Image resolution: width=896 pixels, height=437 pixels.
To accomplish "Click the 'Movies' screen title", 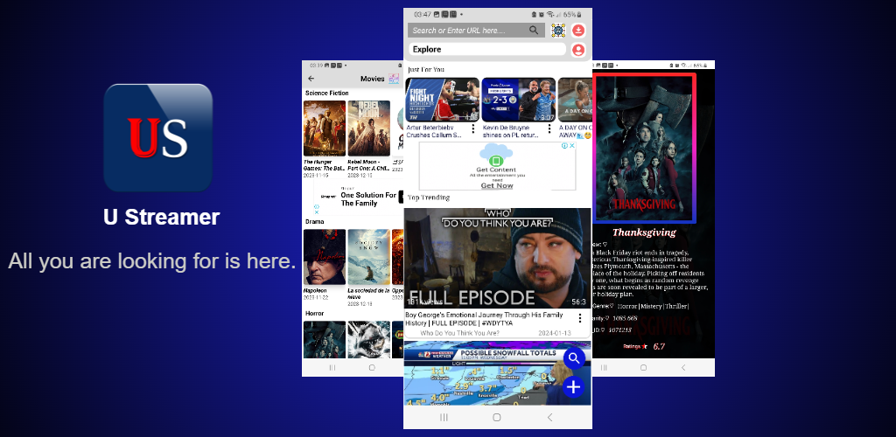I will [x=373, y=79].
